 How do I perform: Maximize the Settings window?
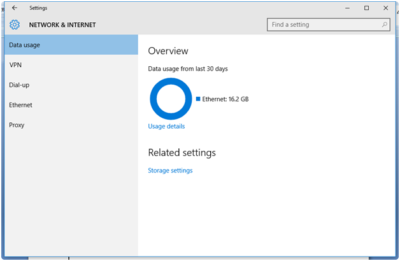point(366,8)
